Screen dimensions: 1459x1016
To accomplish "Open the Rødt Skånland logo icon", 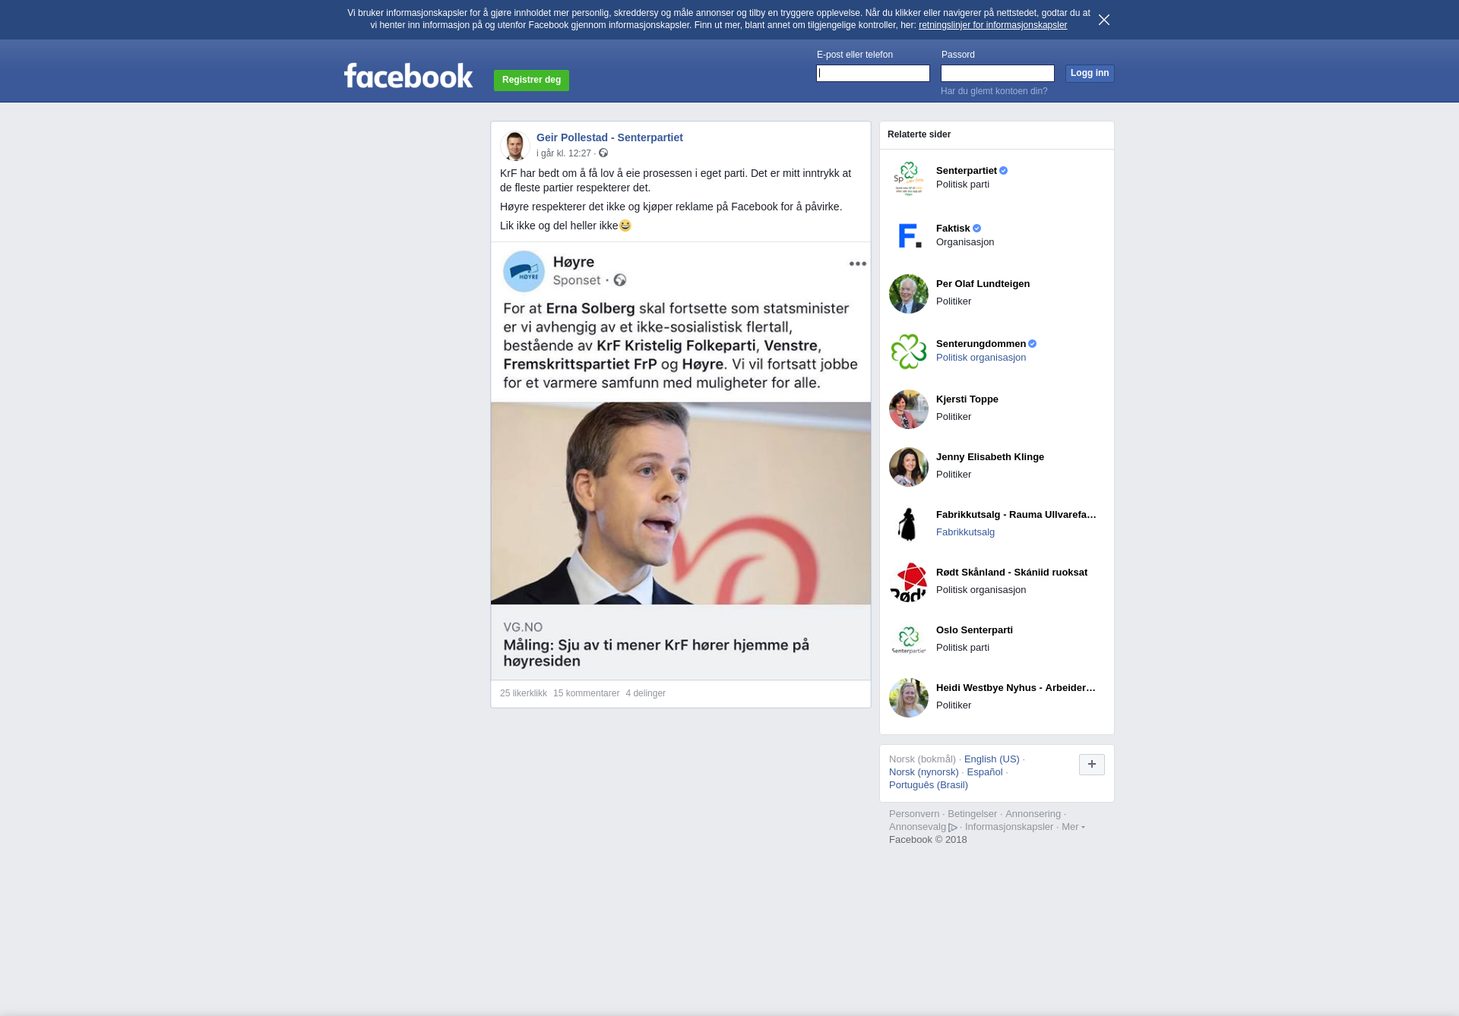I will tap(909, 582).
